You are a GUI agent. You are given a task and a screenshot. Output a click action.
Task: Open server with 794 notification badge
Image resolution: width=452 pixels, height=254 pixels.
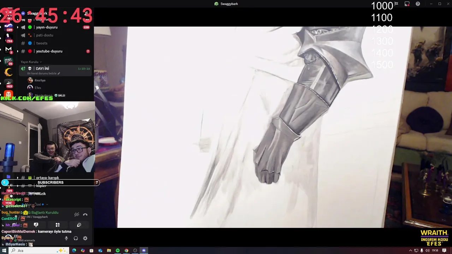(9, 38)
